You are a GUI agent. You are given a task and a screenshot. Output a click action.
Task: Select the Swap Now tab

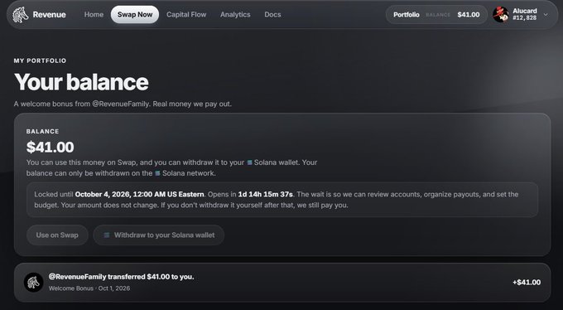point(135,15)
